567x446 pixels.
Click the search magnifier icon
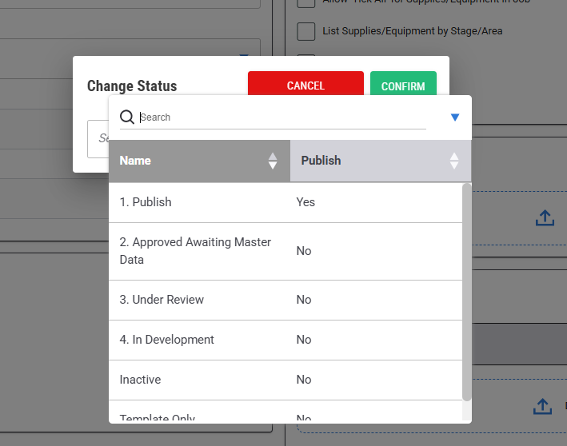pos(126,117)
